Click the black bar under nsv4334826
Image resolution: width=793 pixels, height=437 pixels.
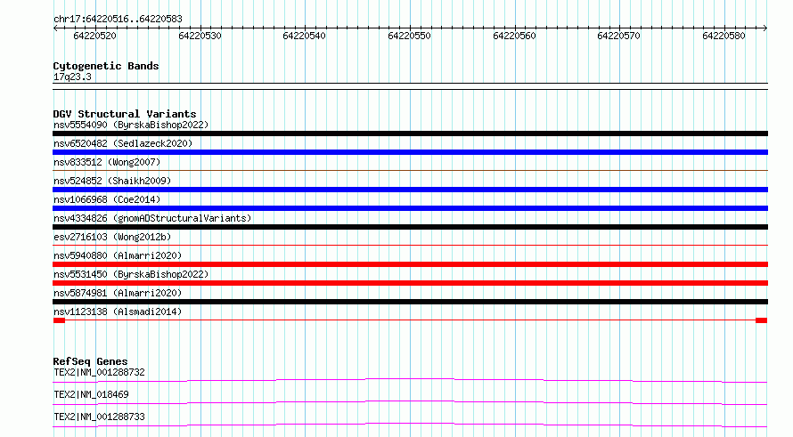point(410,227)
